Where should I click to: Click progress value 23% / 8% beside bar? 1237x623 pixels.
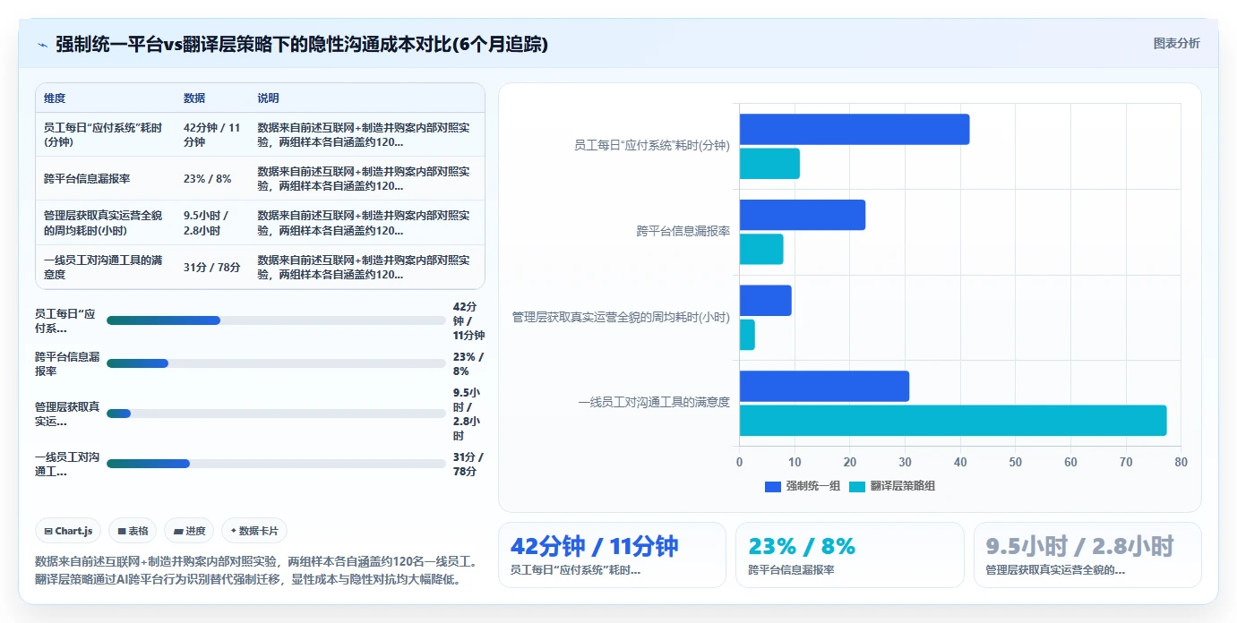tap(468, 363)
